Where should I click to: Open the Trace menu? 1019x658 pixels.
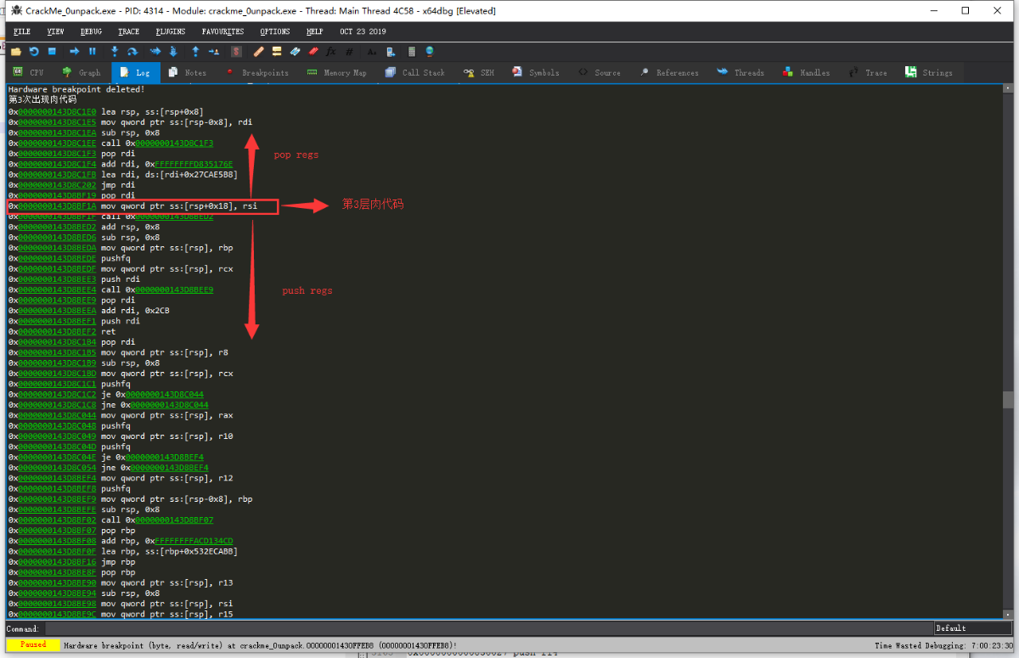pyautogui.click(x=129, y=31)
